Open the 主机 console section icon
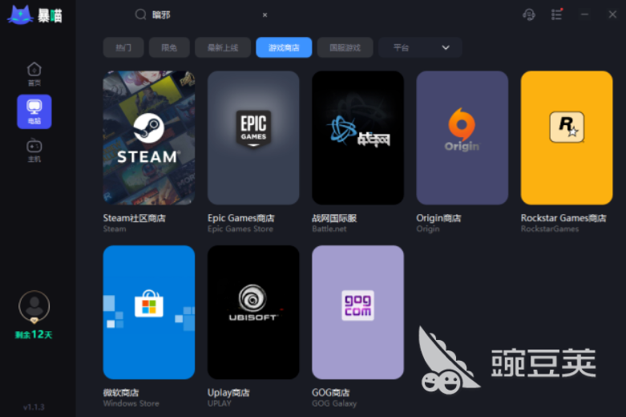626x417 pixels. [34, 149]
